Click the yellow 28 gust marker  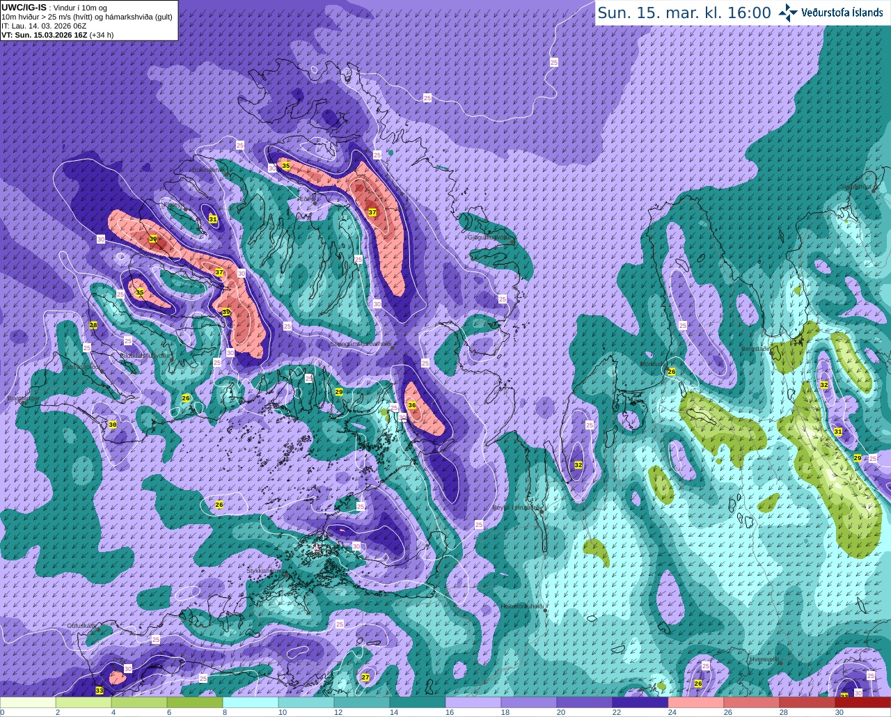(x=93, y=325)
